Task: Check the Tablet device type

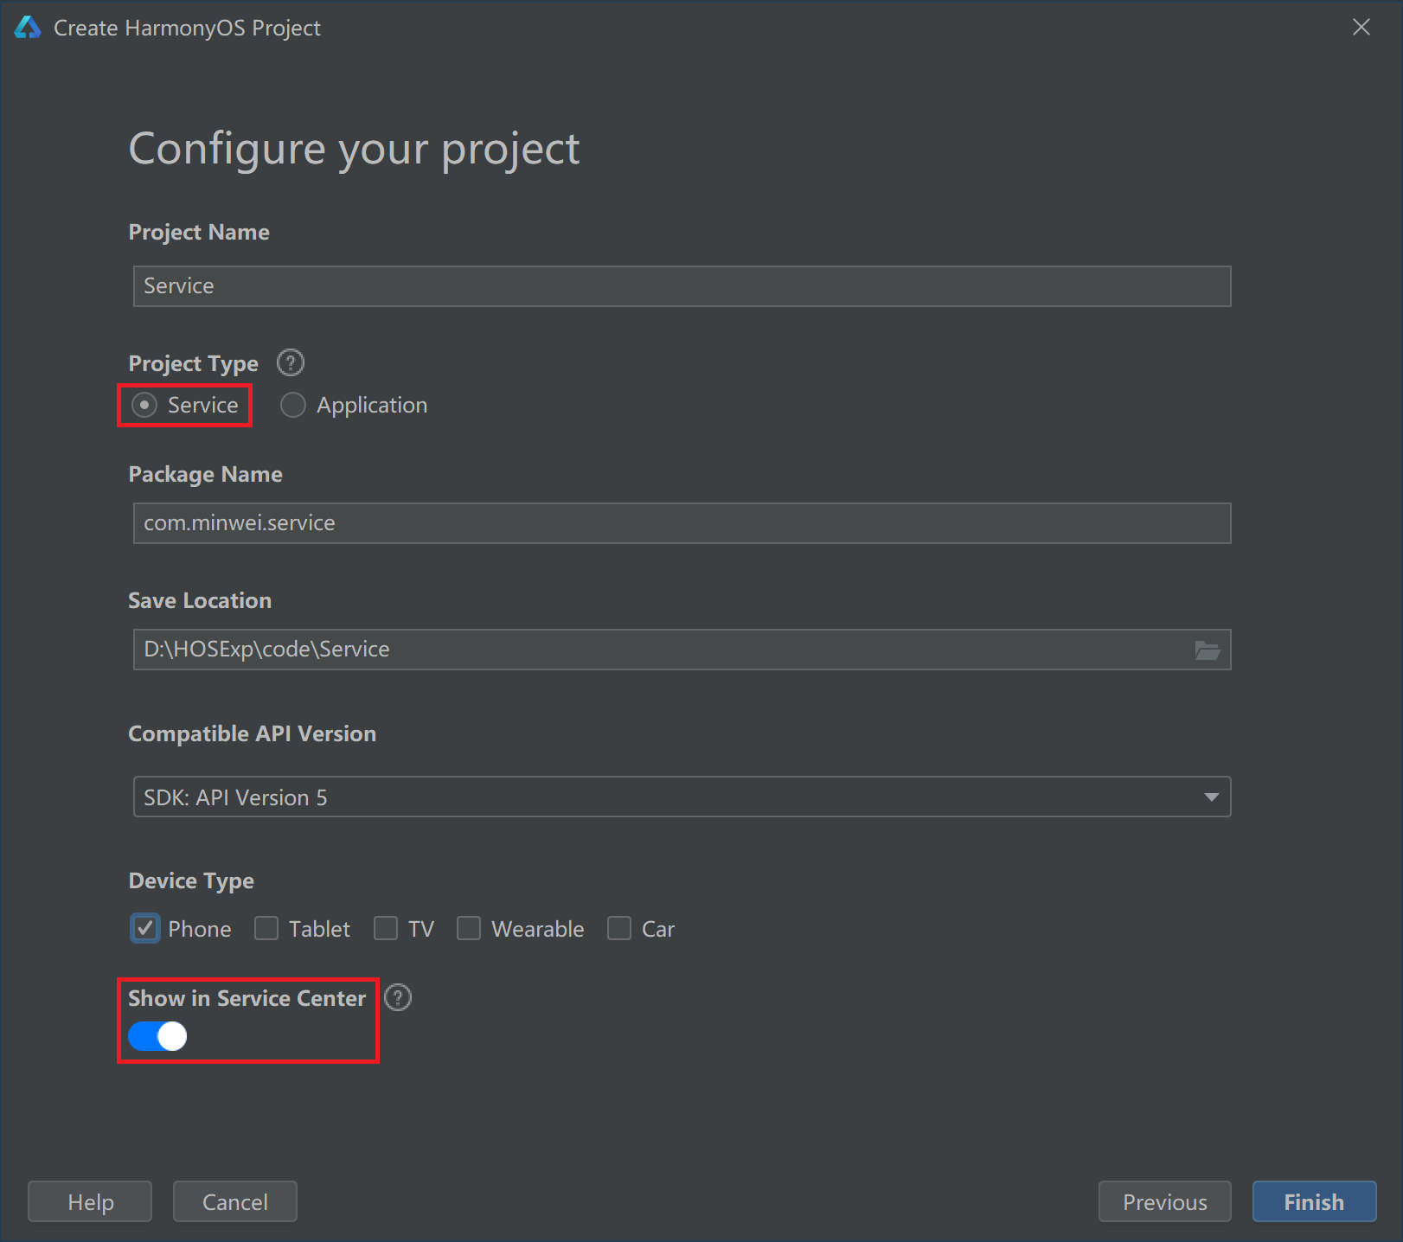Action: pyautogui.click(x=266, y=928)
